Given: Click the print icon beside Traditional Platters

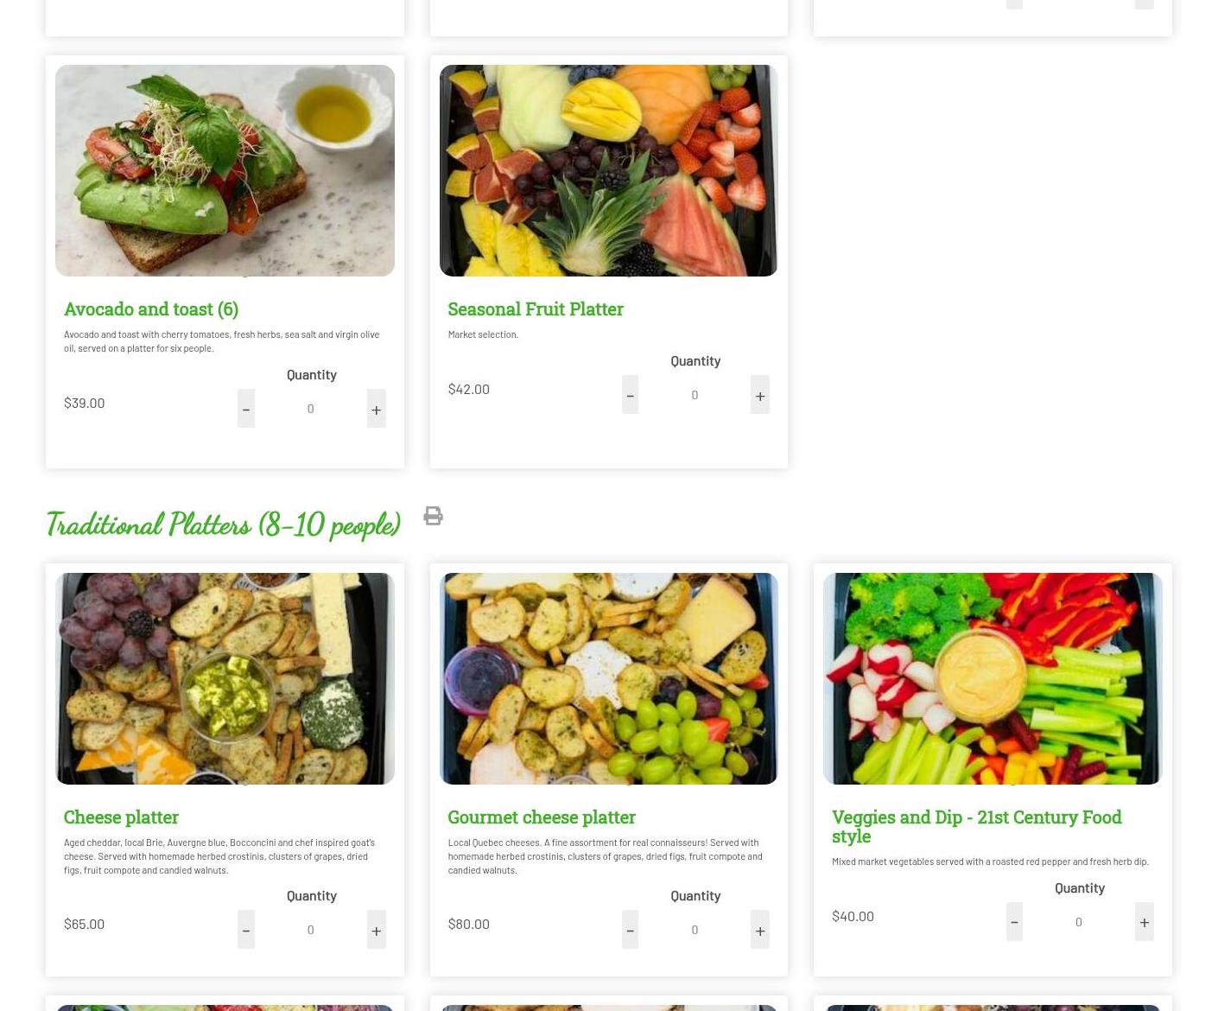Looking at the screenshot, I should [x=433, y=516].
